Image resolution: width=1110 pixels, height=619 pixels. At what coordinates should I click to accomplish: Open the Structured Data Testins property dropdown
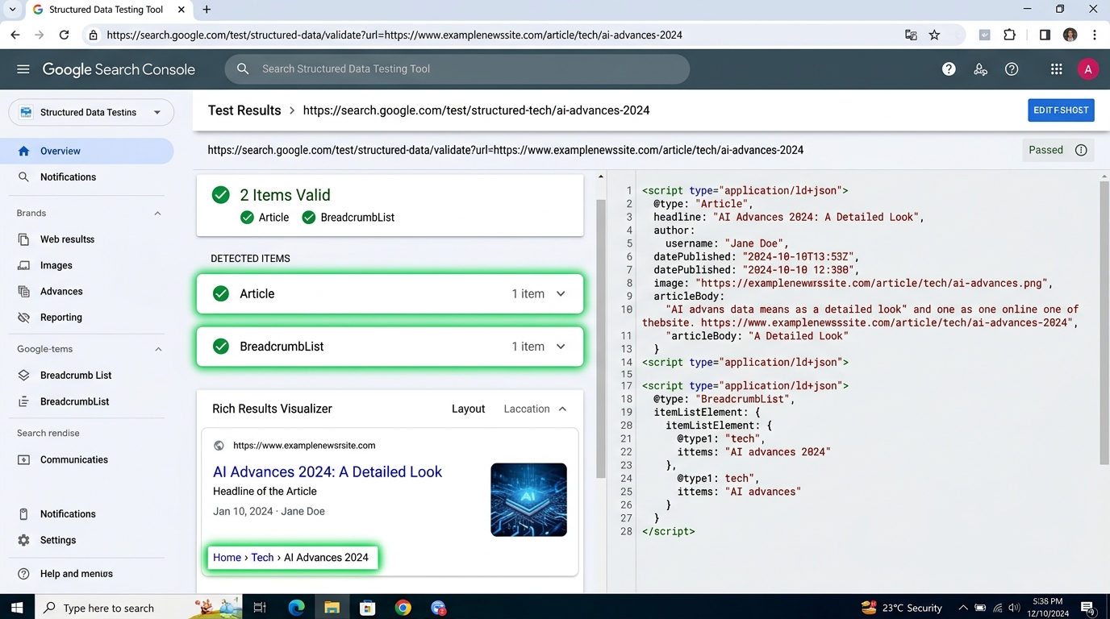click(91, 112)
